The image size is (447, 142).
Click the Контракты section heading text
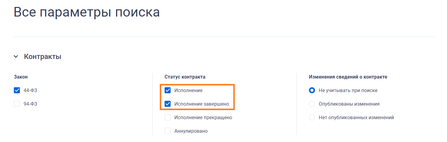point(42,57)
